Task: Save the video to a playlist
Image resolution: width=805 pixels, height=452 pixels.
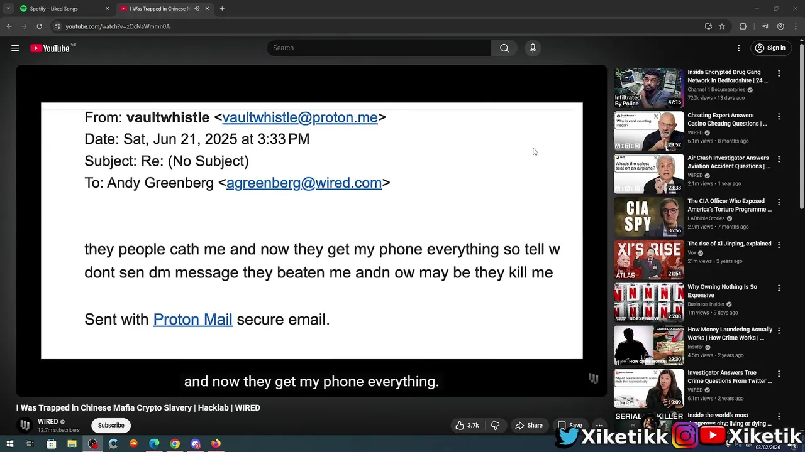Action: pos(570,425)
